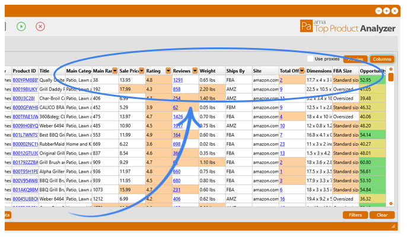Image resolution: width=407 pixels, height=238 pixels.
Task: Open product link B00002NC1Y
Action: tap(26, 144)
